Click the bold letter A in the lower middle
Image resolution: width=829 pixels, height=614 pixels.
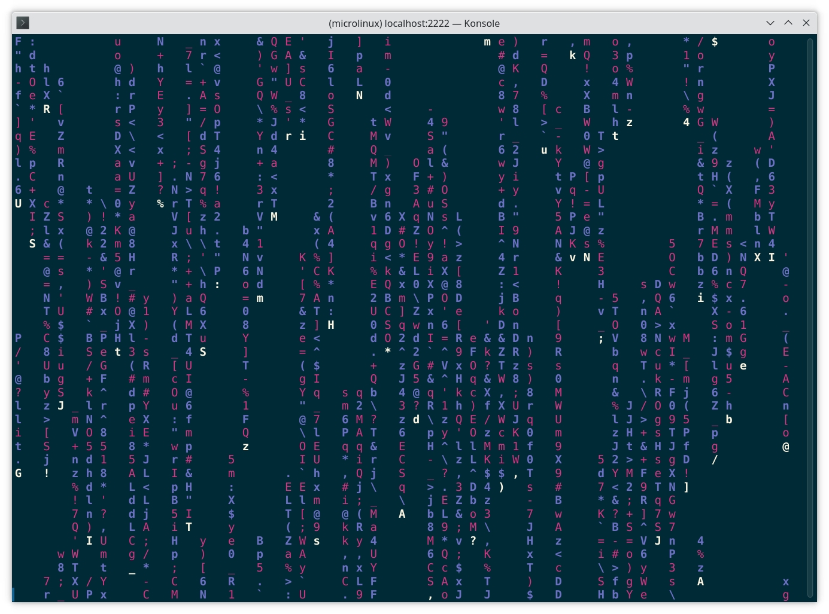(402, 514)
